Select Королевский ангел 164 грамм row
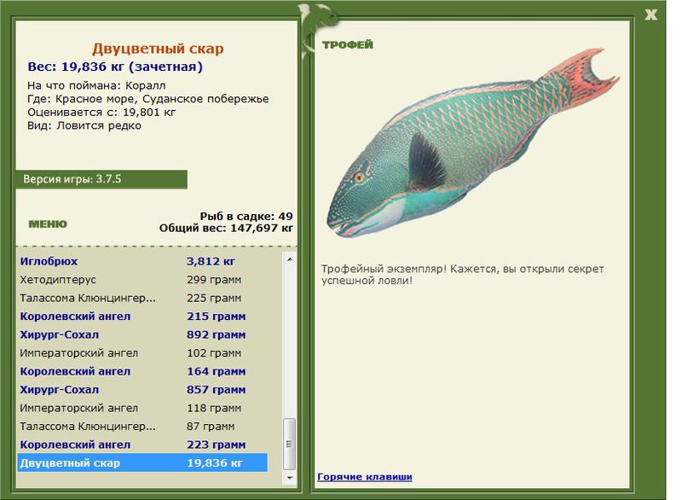682x500 pixels. 142,371
